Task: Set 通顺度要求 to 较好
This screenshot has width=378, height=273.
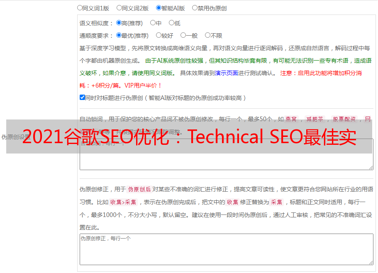Action: [x=159, y=35]
